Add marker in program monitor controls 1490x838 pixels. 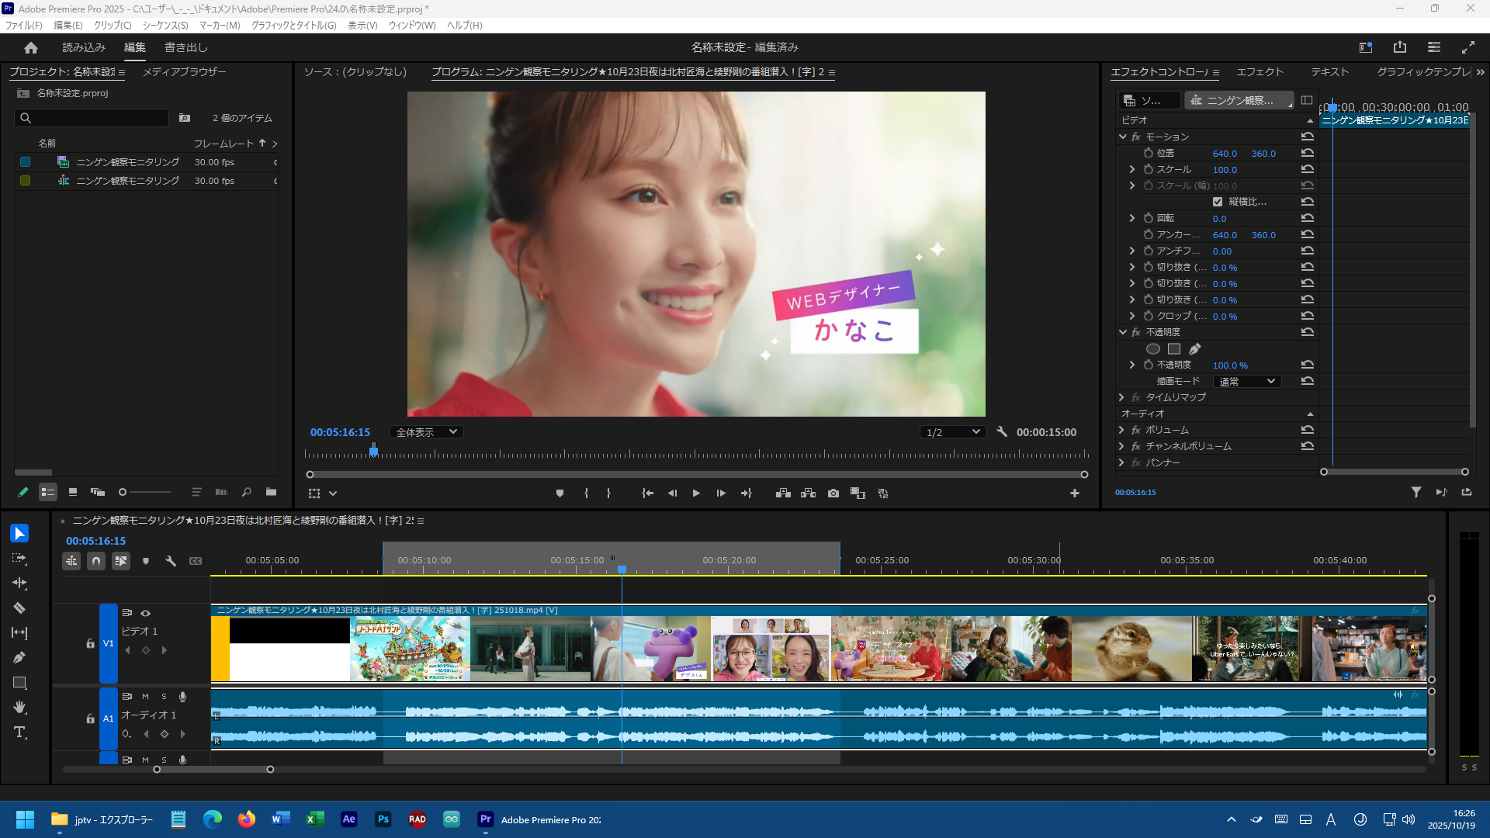tap(560, 493)
